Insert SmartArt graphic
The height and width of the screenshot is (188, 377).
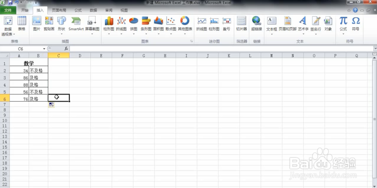coord(76,24)
